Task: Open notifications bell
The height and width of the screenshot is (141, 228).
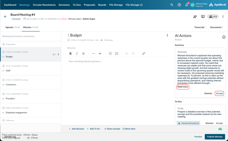Action: [x=186, y=5]
